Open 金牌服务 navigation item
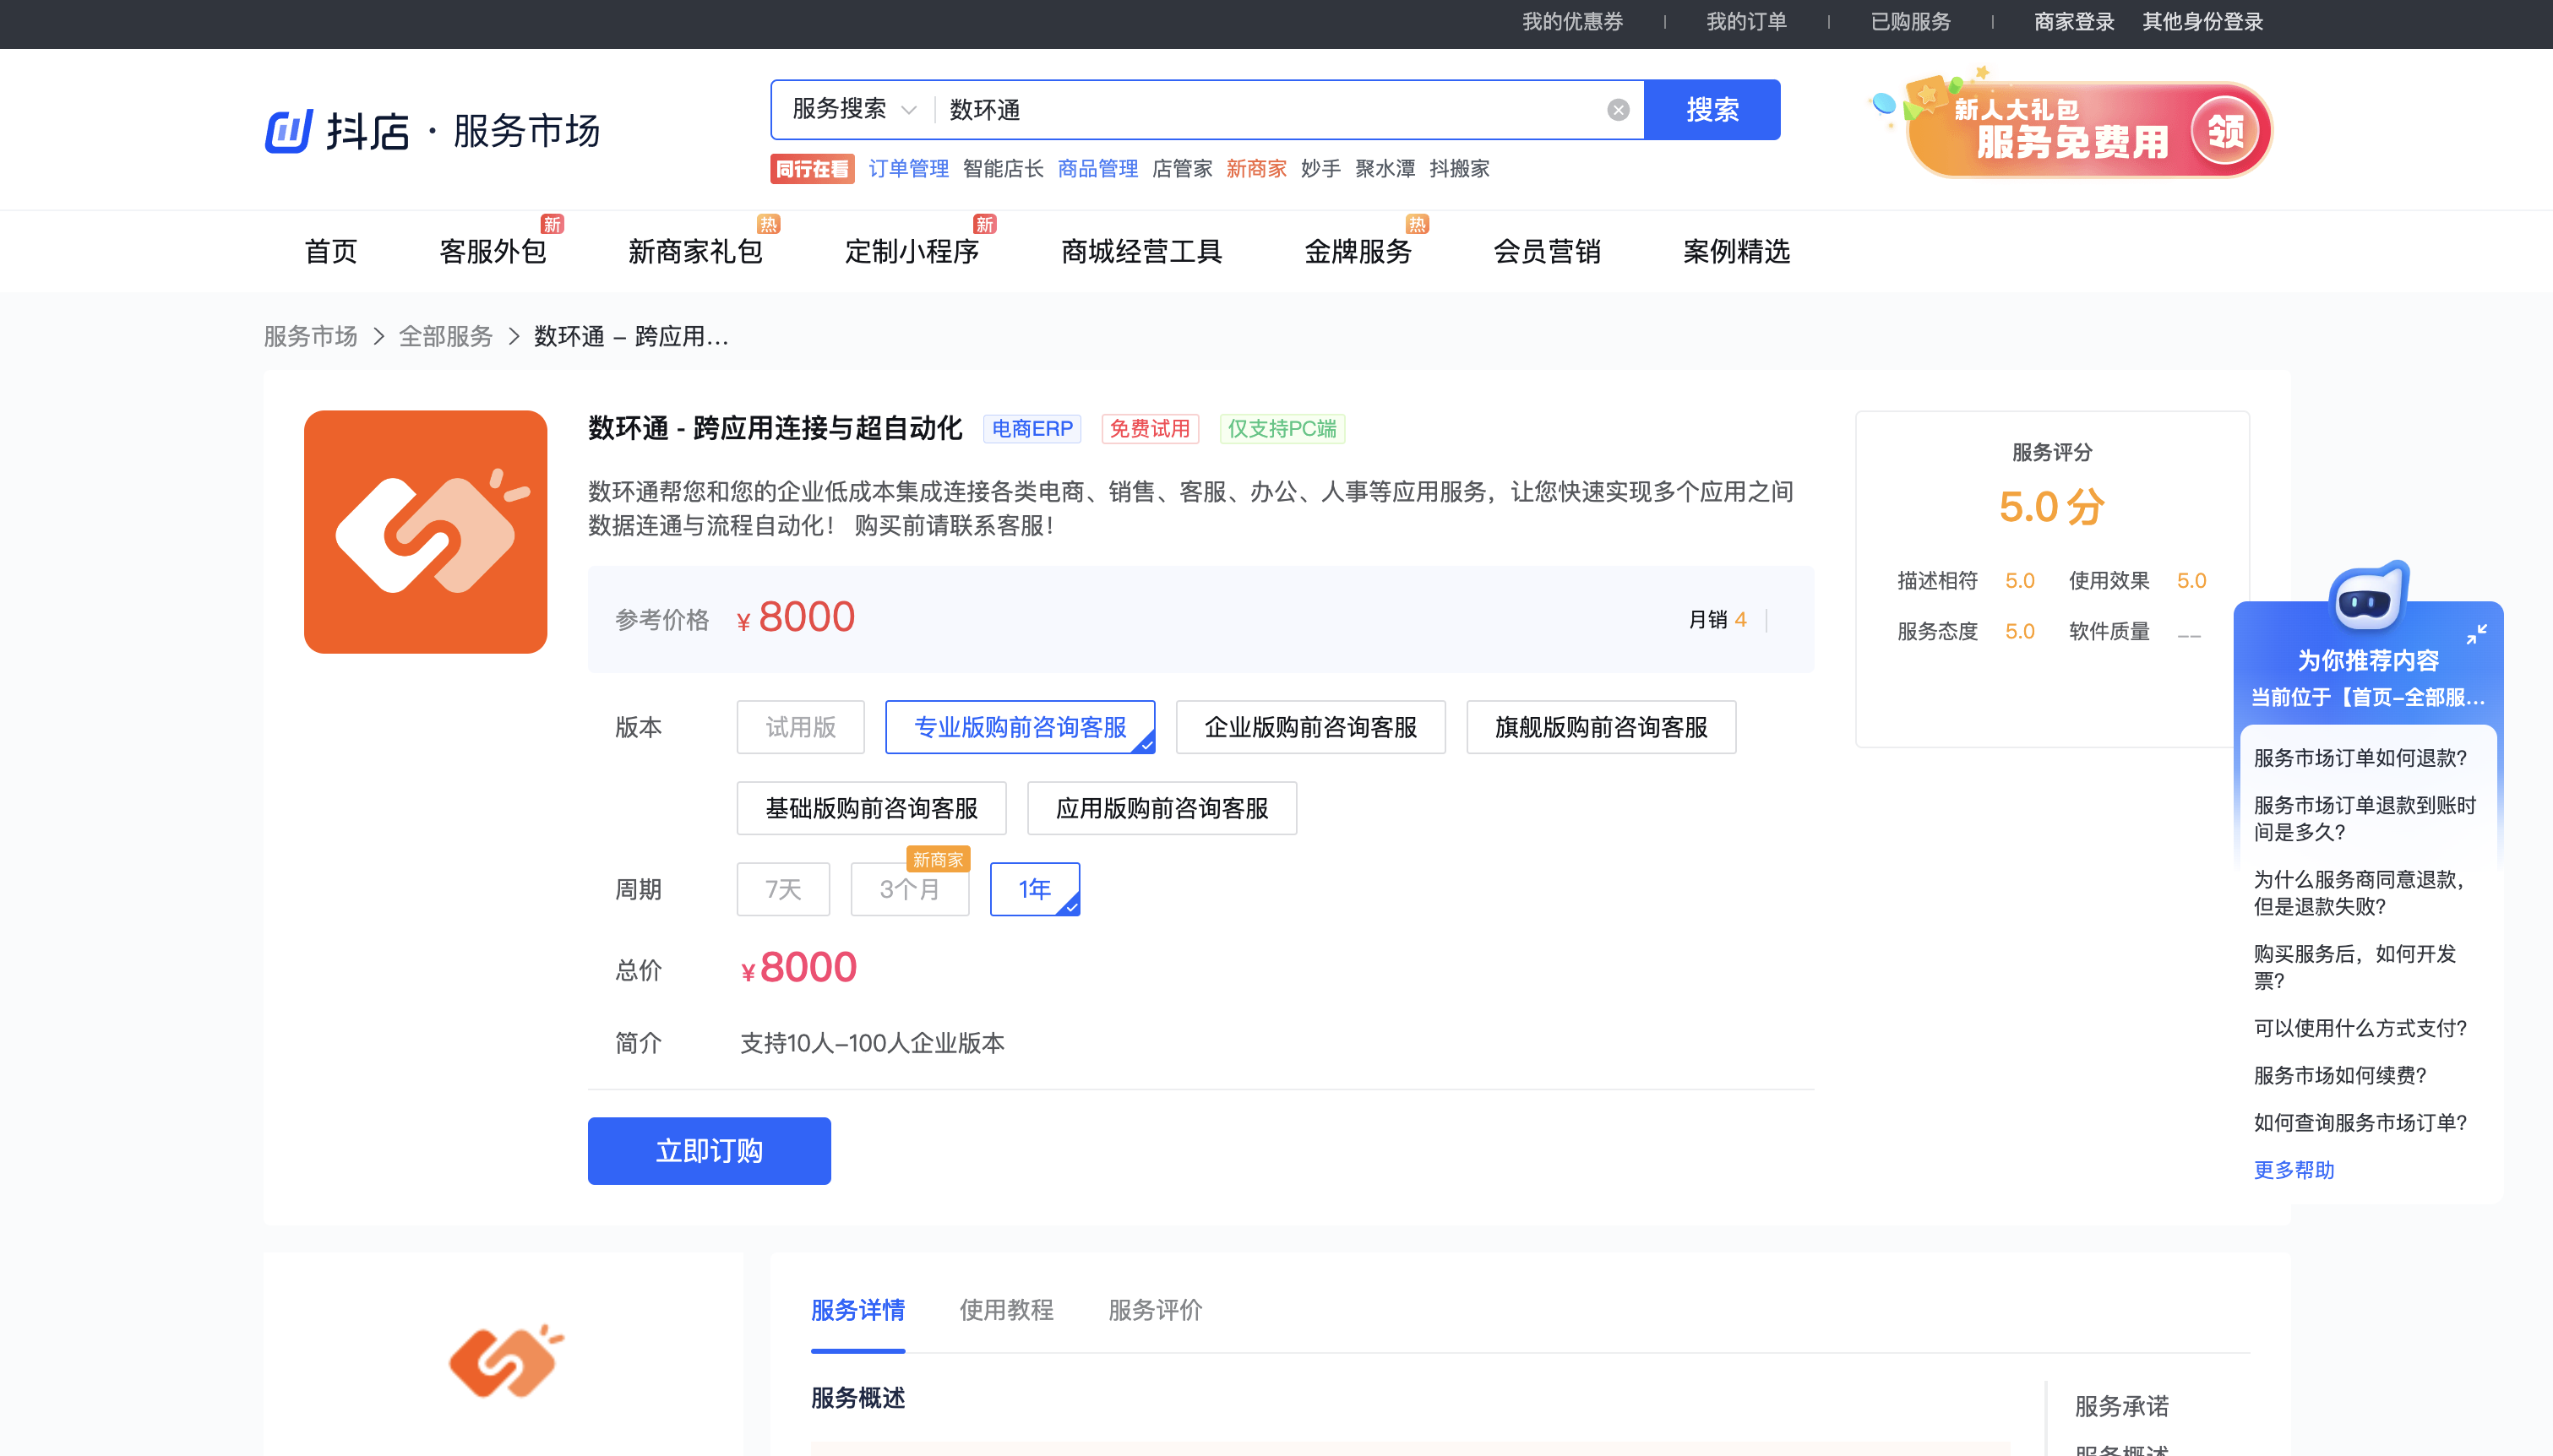 click(1357, 252)
